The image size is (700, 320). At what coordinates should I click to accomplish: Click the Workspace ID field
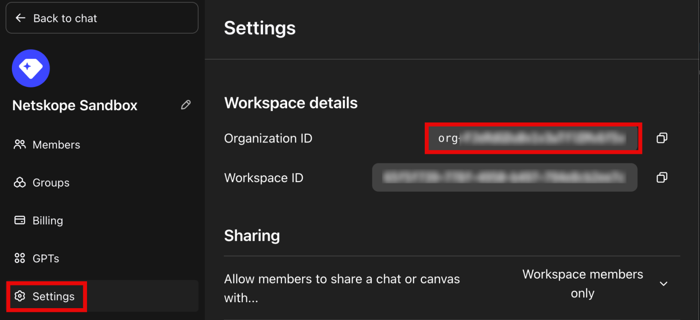point(504,178)
